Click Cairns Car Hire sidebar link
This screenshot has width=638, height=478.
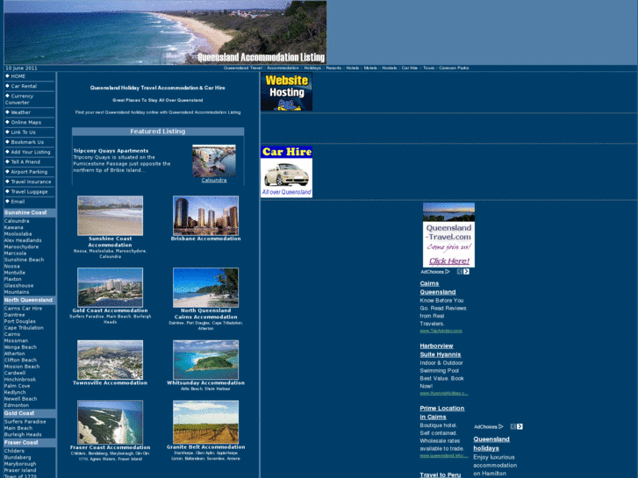point(23,309)
